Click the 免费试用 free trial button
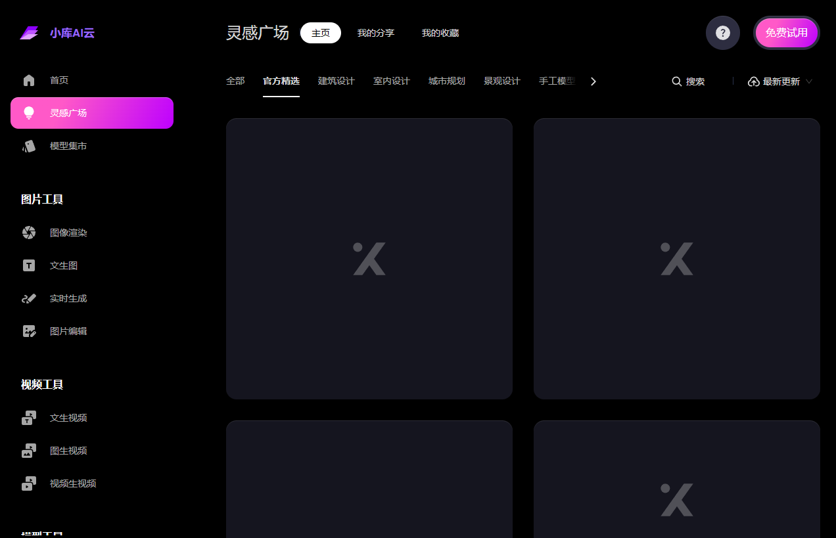This screenshot has height=538, width=836. click(x=786, y=32)
